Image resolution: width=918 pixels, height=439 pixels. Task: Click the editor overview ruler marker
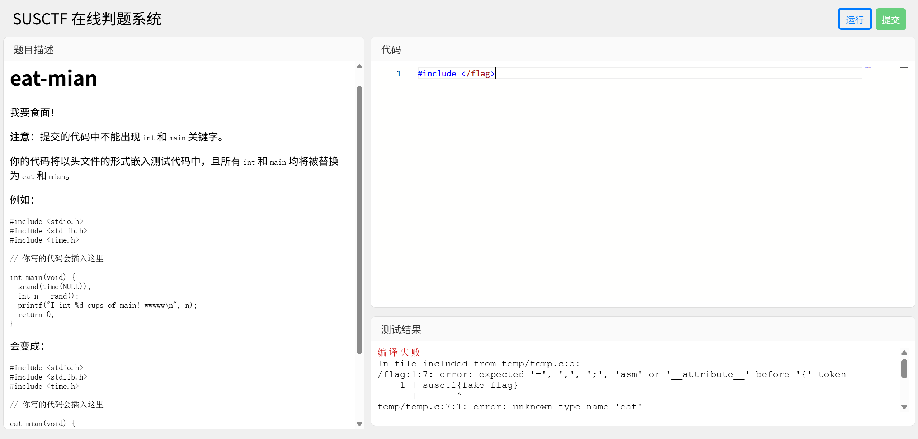904,68
